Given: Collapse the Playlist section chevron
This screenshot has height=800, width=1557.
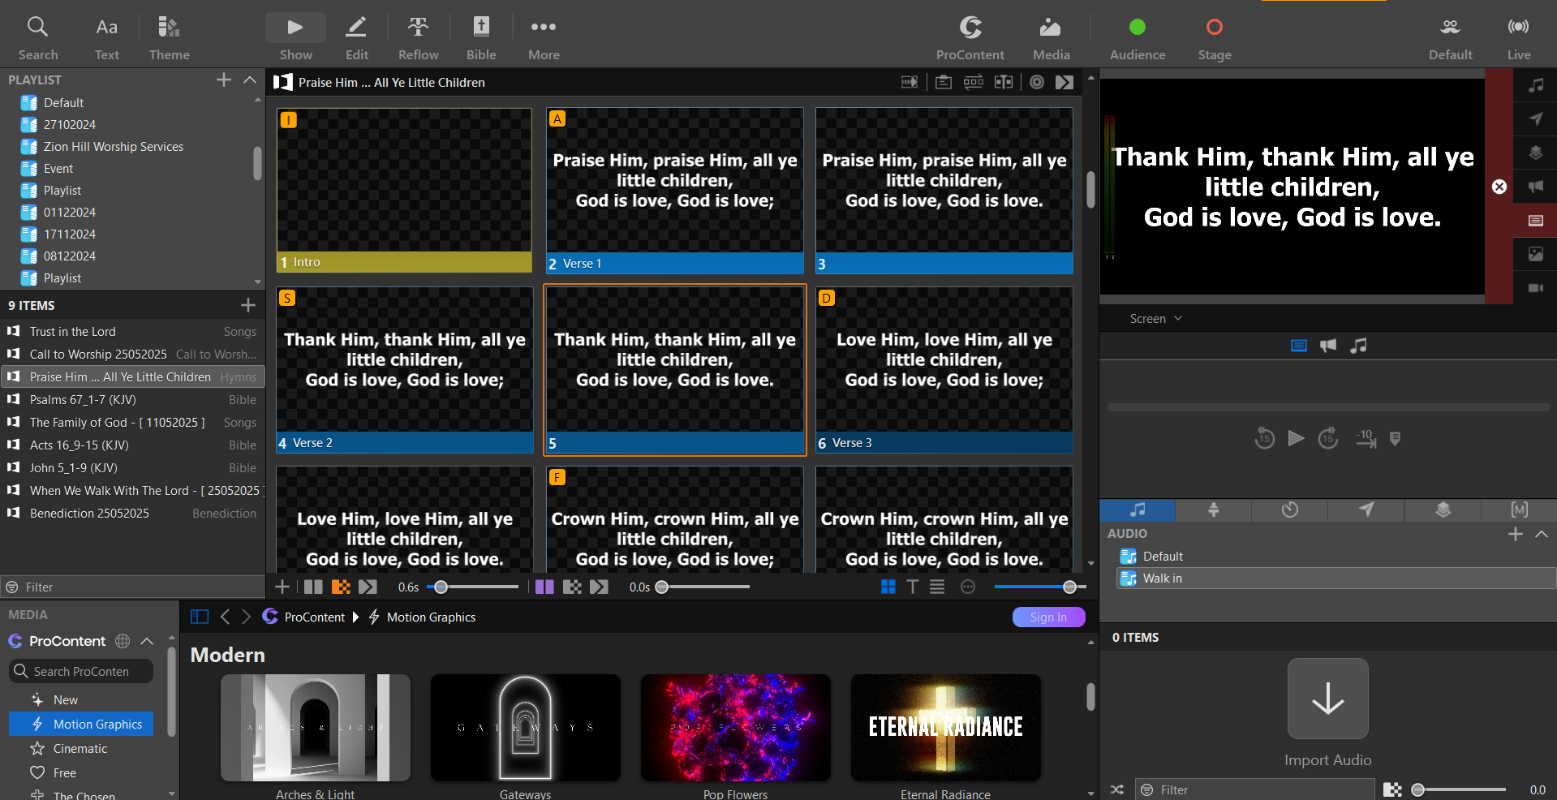Looking at the screenshot, I should pyautogui.click(x=250, y=80).
